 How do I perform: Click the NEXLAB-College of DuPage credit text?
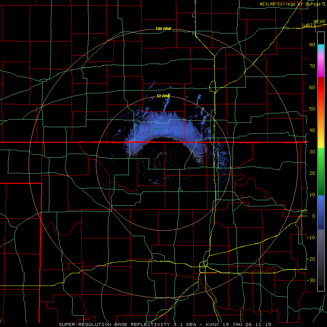292,4
